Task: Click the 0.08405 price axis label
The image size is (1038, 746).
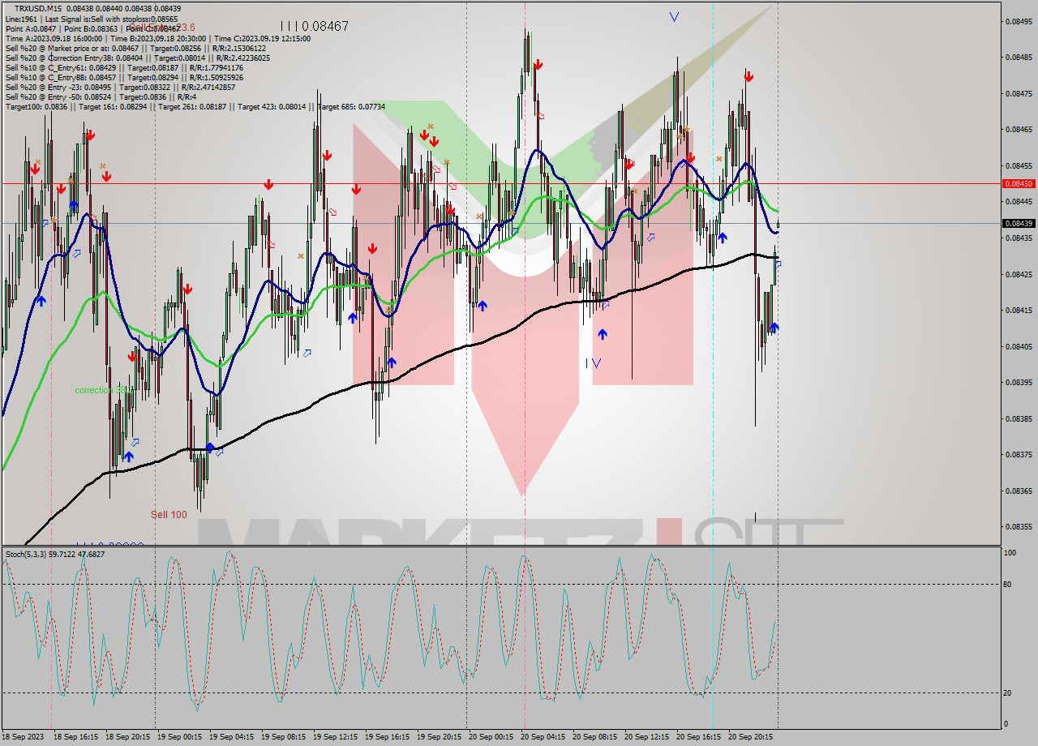Action: 1019,346
